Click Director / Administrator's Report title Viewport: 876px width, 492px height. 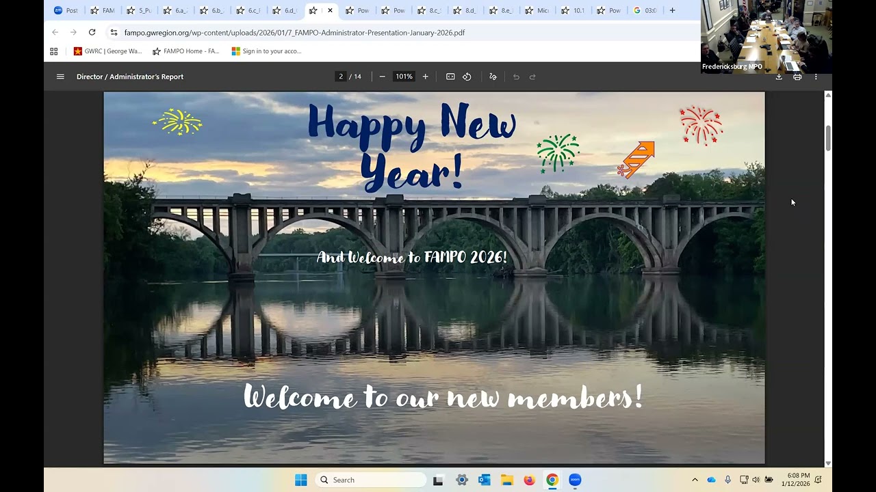pos(130,77)
